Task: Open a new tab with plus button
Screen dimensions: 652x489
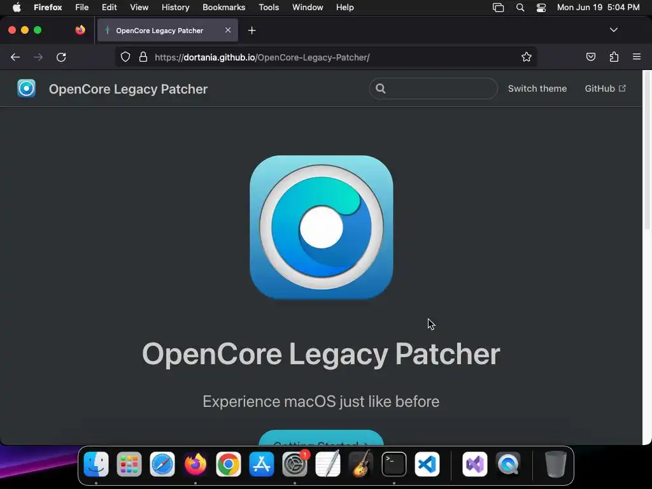Action: click(252, 31)
